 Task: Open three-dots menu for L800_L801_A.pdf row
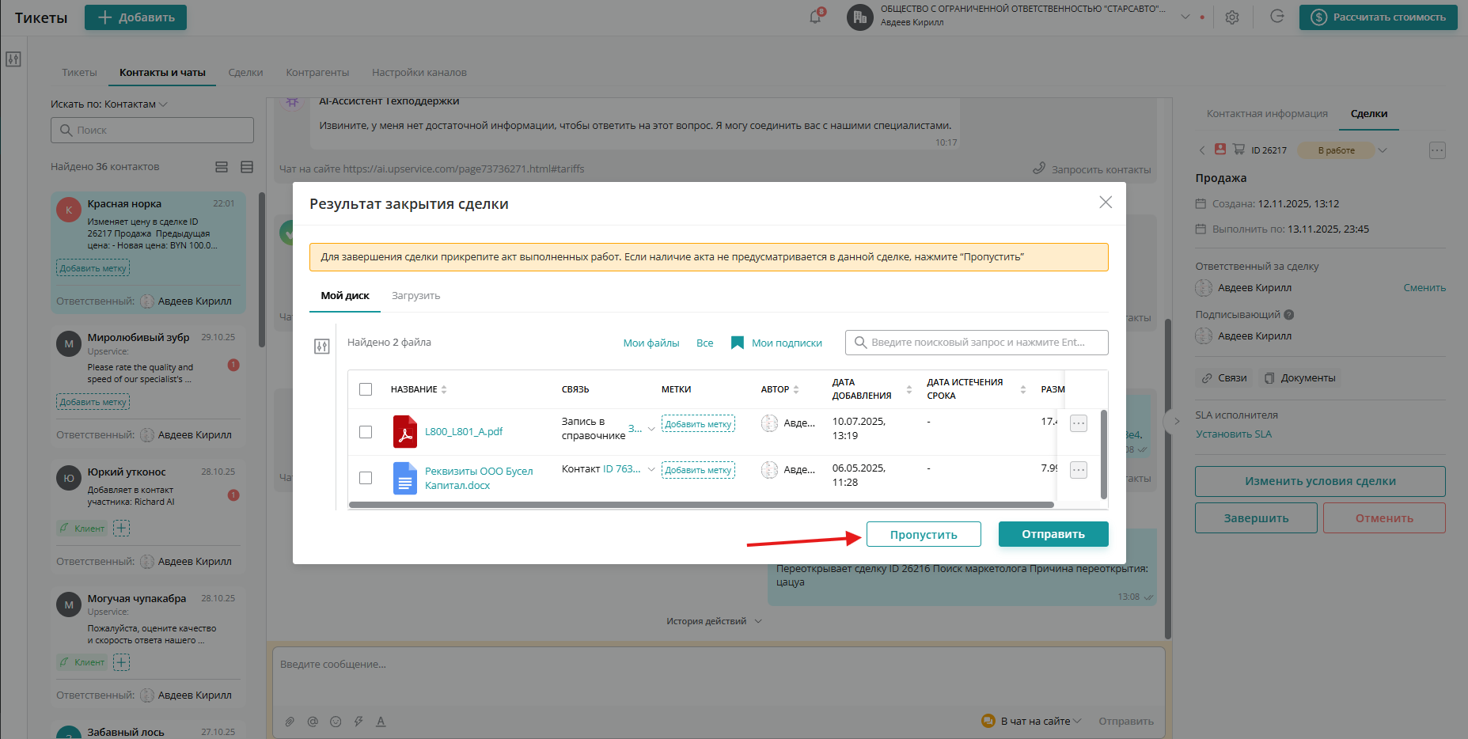tap(1079, 423)
